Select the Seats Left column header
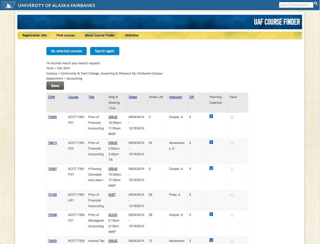Screen dimensions: 320x244 [x=156, y=97]
